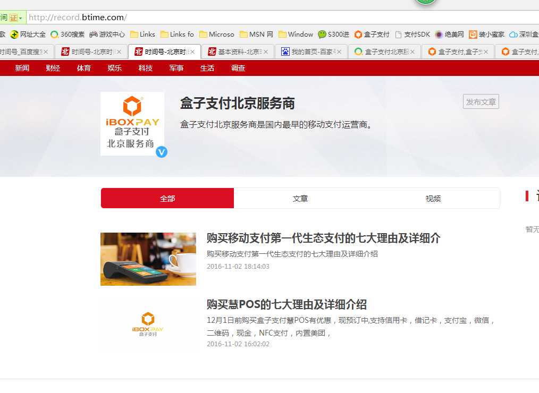Close the 基本资料-北京 tab
The width and height of the screenshot is (539, 393).
click(266, 52)
